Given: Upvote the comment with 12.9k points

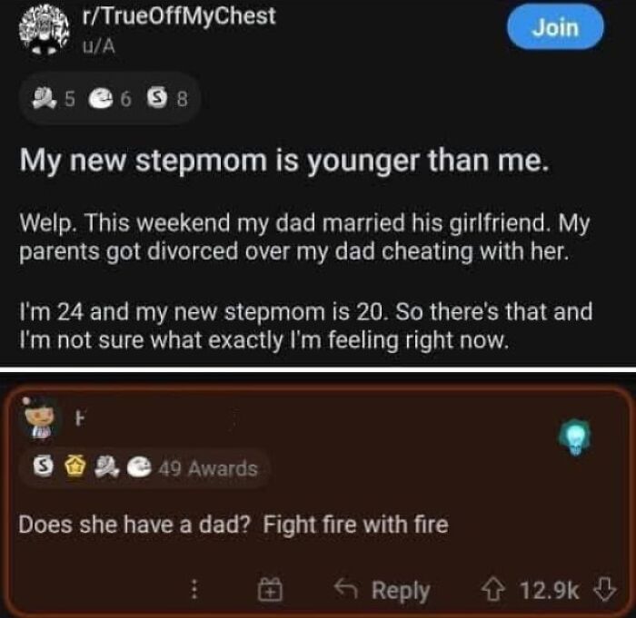Looking at the screenshot, I should click(x=492, y=590).
